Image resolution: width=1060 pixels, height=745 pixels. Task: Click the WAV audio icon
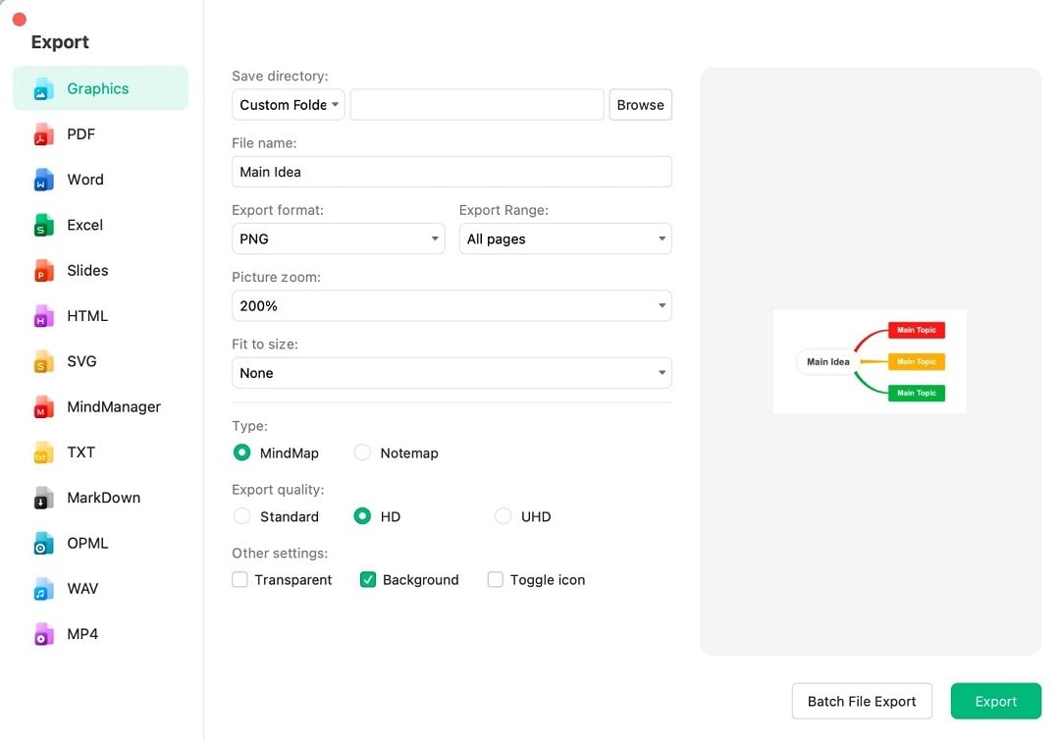(x=44, y=589)
